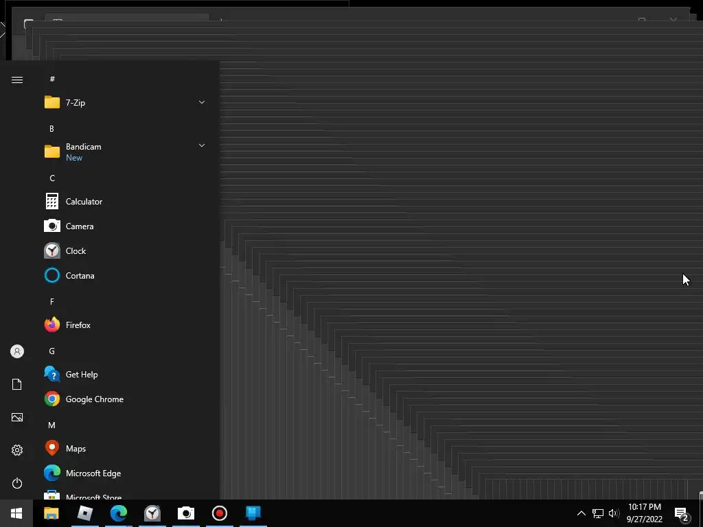
Task: Select the B letter header
Action: tap(52, 128)
